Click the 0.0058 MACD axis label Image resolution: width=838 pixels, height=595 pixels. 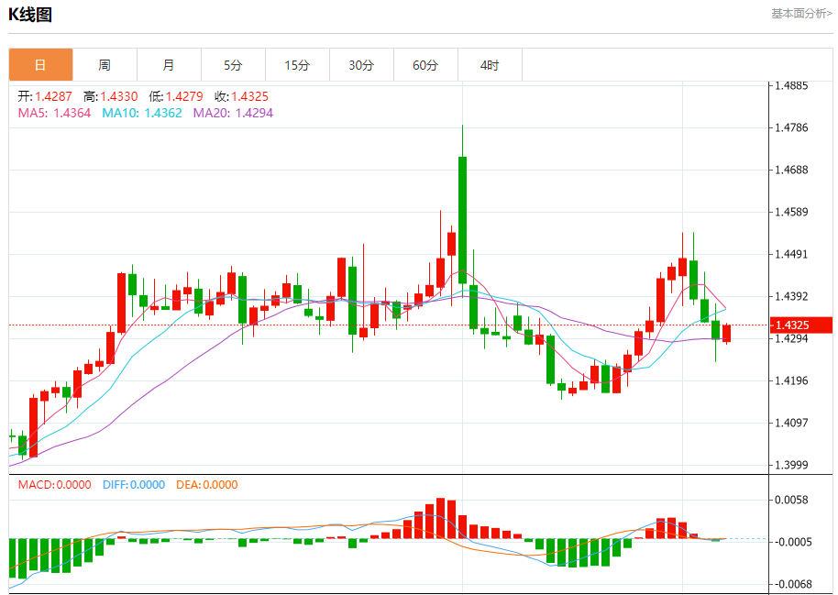coord(791,500)
